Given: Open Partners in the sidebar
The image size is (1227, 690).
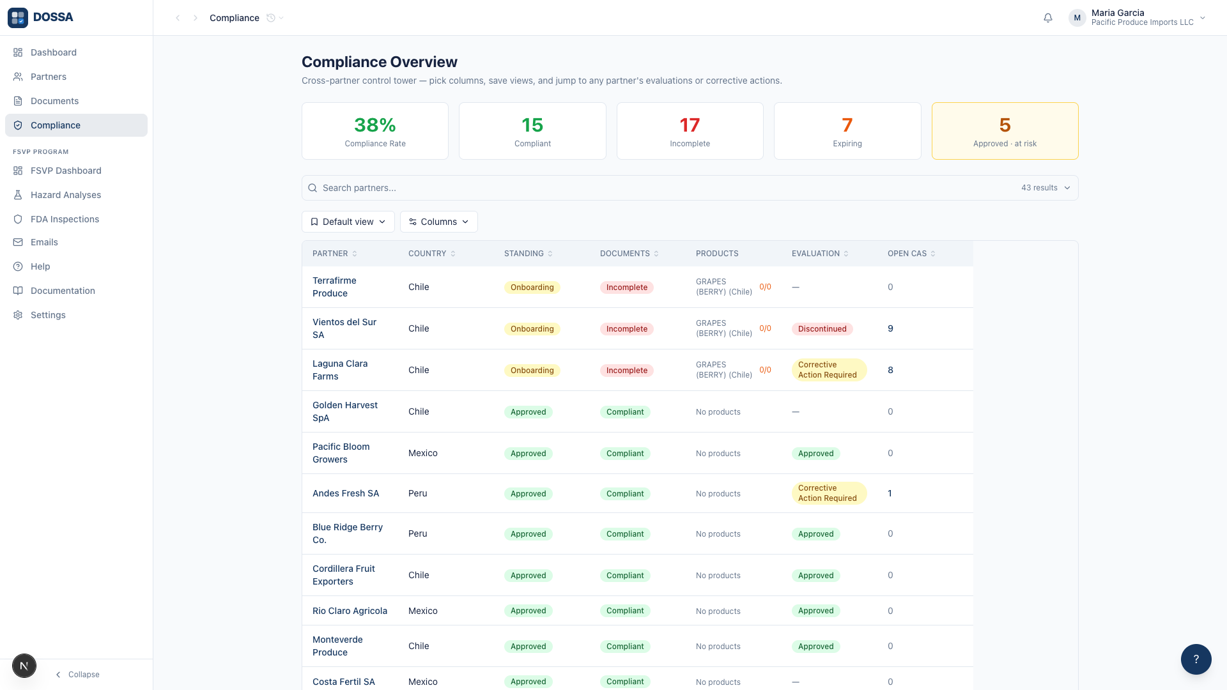Looking at the screenshot, I should [x=76, y=77].
